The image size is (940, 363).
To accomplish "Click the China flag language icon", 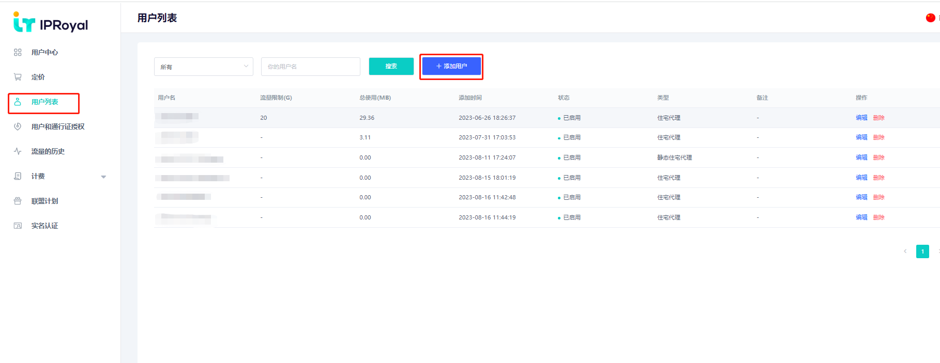I will (x=930, y=18).
